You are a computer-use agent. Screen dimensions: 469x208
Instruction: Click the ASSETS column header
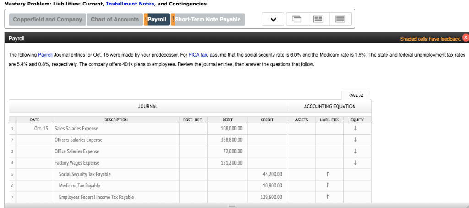click(301, 120)
